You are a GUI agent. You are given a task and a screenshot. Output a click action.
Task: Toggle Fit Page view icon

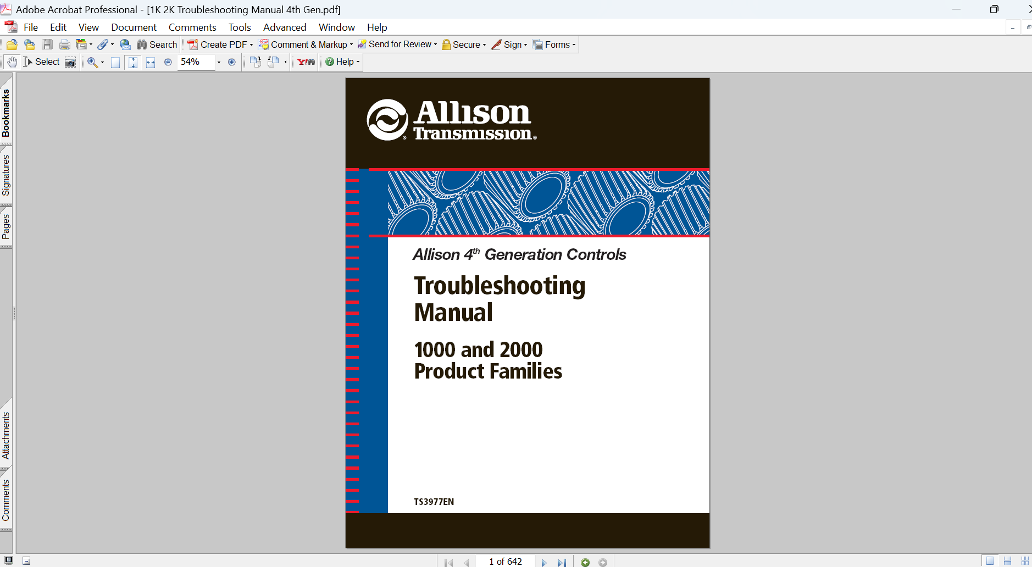coord(133,62)
